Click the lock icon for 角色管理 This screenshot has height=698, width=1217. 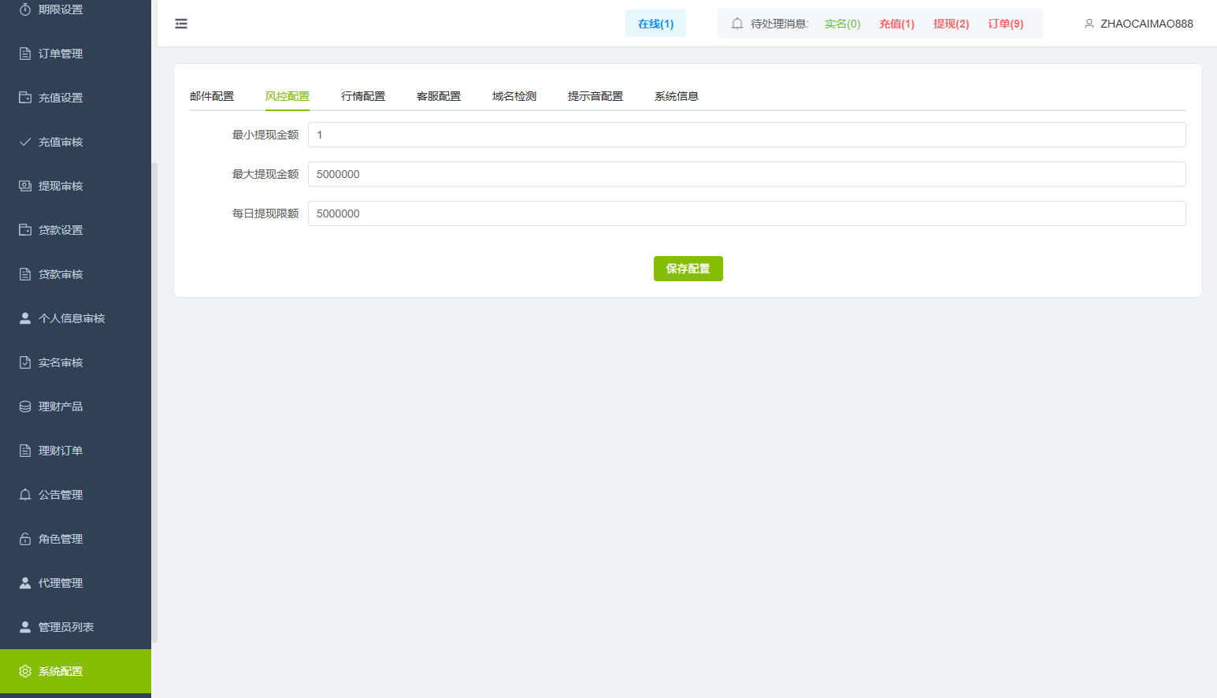[25, 539]
